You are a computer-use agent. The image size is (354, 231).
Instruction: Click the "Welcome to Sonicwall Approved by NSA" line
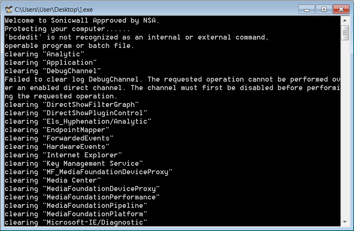pos(82,21)
